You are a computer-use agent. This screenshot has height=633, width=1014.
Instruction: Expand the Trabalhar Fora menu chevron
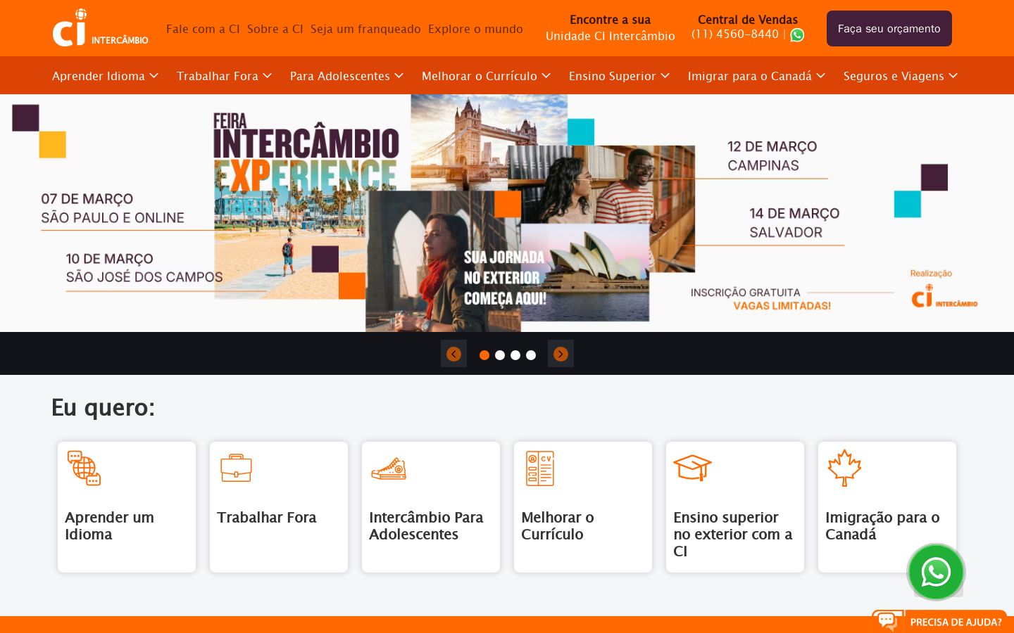[268, 76]
